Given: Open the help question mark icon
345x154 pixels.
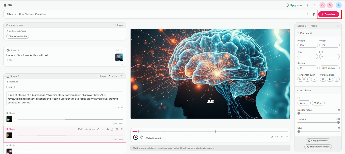Looking at the screenshot, I should [x=315, y=5].
